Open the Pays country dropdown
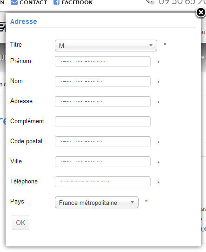Viewport: 206px width, 252px height. tap(97, 203)
